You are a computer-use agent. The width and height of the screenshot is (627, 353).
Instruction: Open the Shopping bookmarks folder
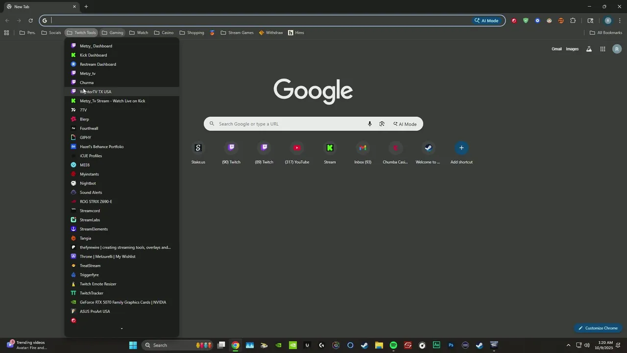click(x=192, y=33)
